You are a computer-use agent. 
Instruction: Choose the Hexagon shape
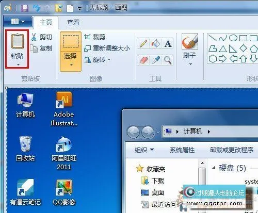(213, 59)
